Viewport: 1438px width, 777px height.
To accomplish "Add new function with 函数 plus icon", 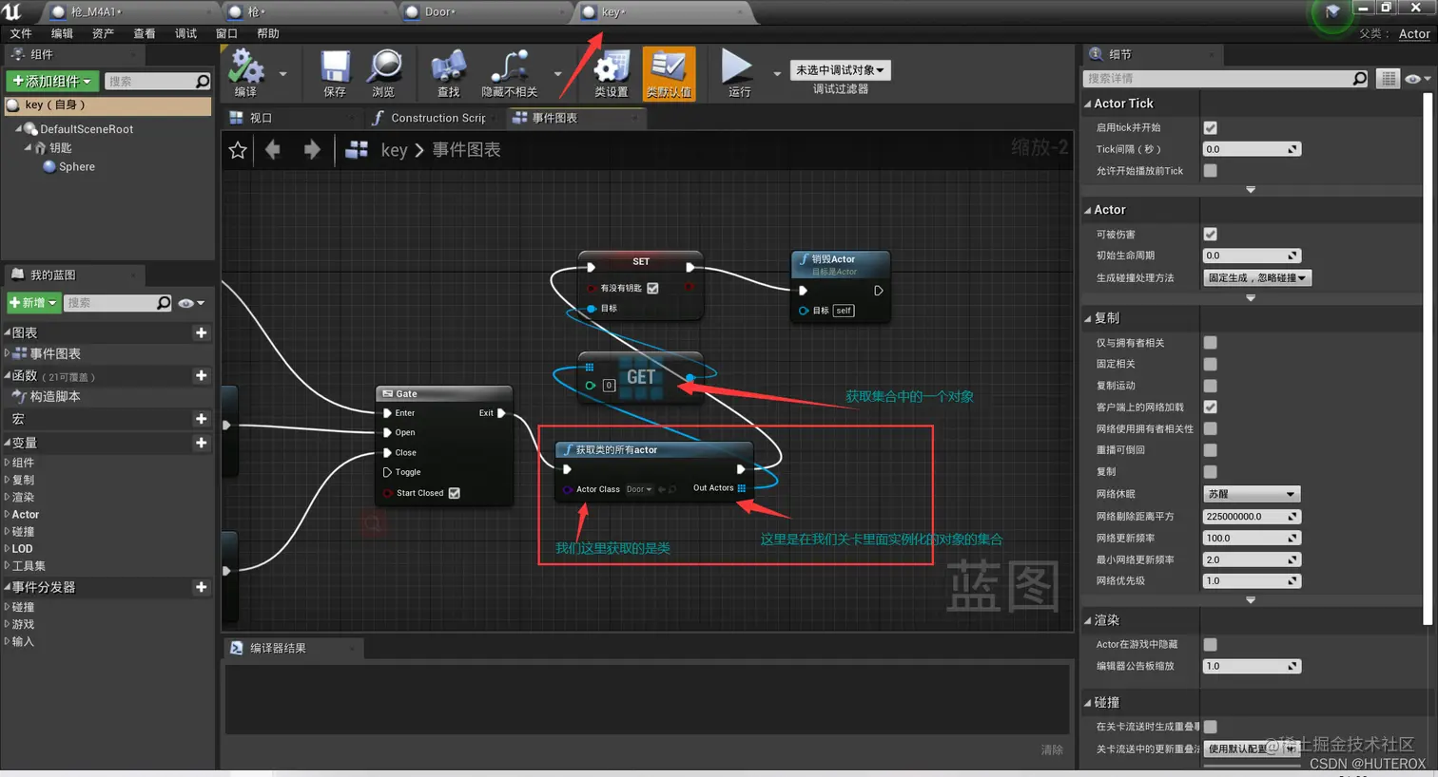I will point(201,375).
